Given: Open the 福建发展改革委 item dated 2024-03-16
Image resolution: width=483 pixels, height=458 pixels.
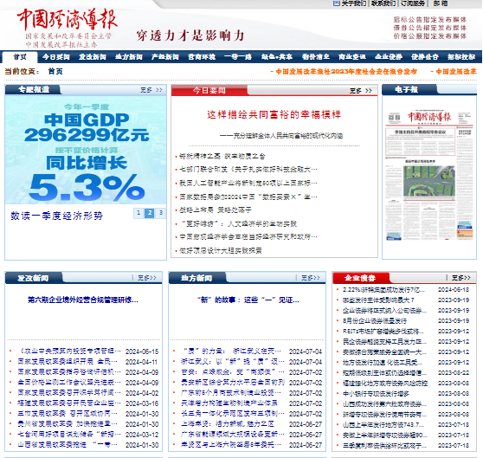Looking at the screenshot, I should click(69, 403).
